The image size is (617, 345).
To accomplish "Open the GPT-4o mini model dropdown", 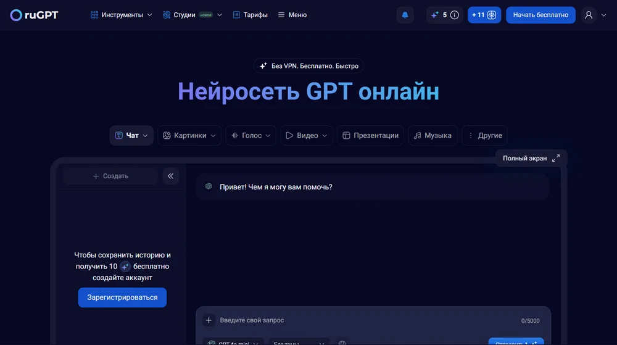I will (x=233, y=343).
